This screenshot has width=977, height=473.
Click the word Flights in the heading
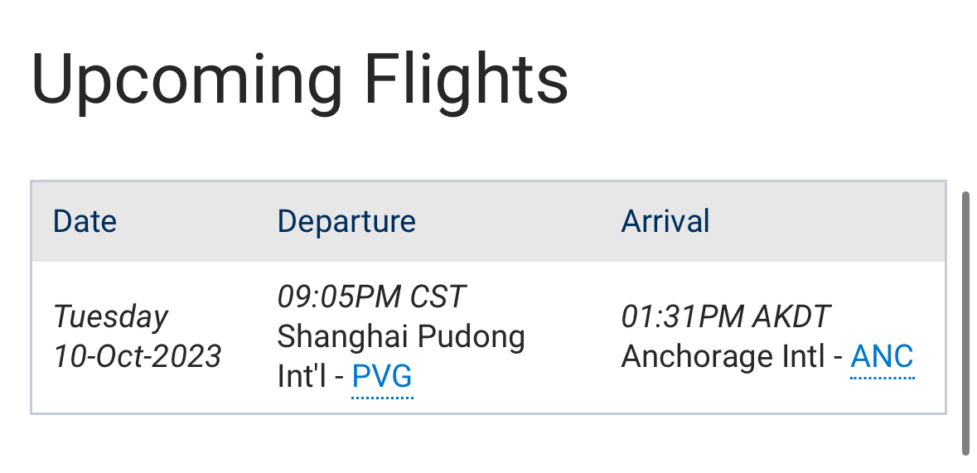[467, 81]
